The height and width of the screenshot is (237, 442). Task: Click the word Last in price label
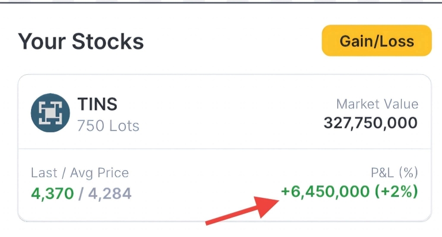pos(43,173)
